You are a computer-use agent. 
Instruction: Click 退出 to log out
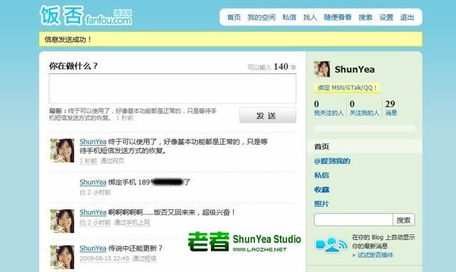[x=407, y=17]
